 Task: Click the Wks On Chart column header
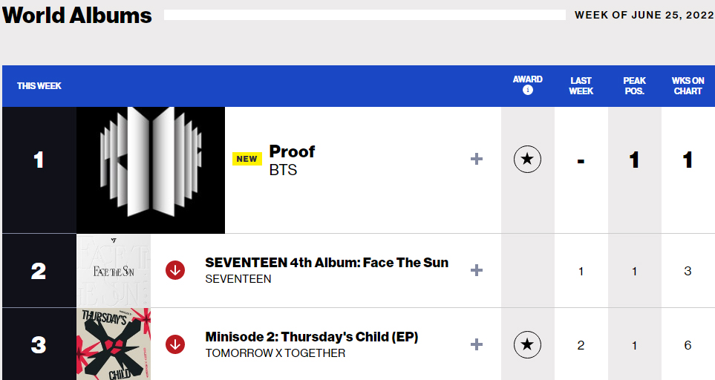click(x=688, y=85)
